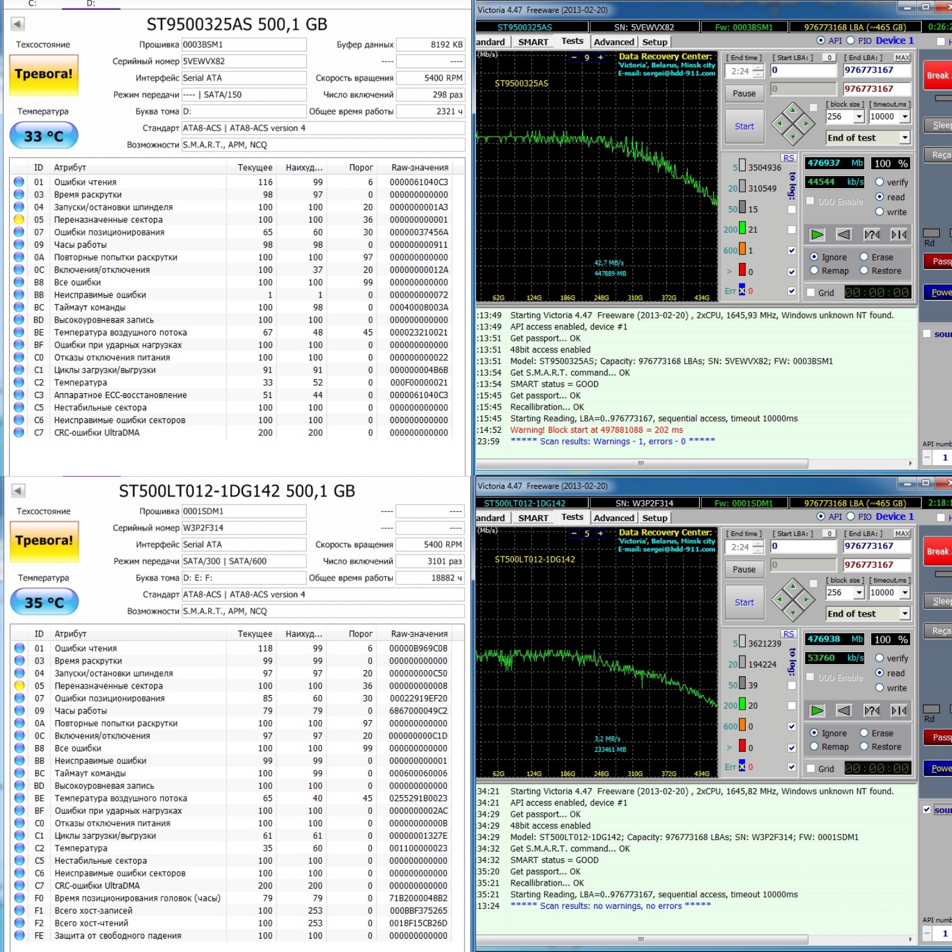The image size is (952, 952).
Task: Click Pause button in ST9500325AS Victoria window
Action: pyautogui.click(x=744, y=93)
